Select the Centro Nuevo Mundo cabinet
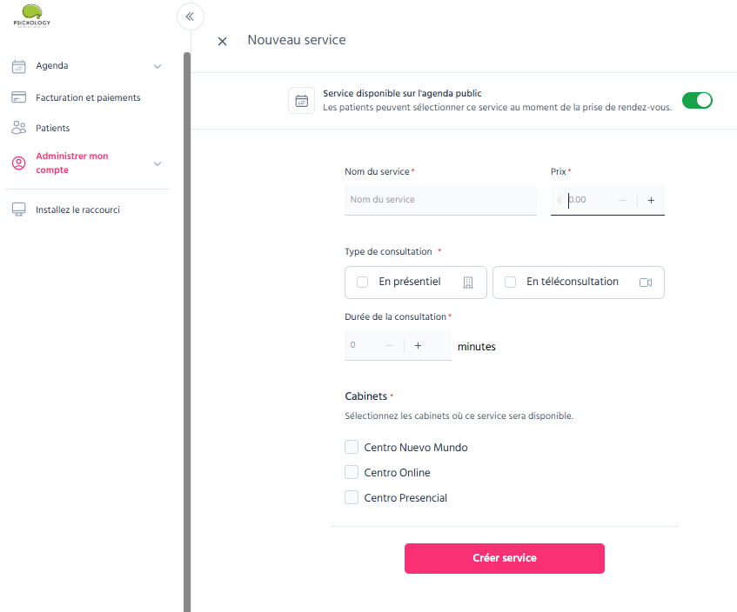737x612 pixels. [x=352, y=447]
